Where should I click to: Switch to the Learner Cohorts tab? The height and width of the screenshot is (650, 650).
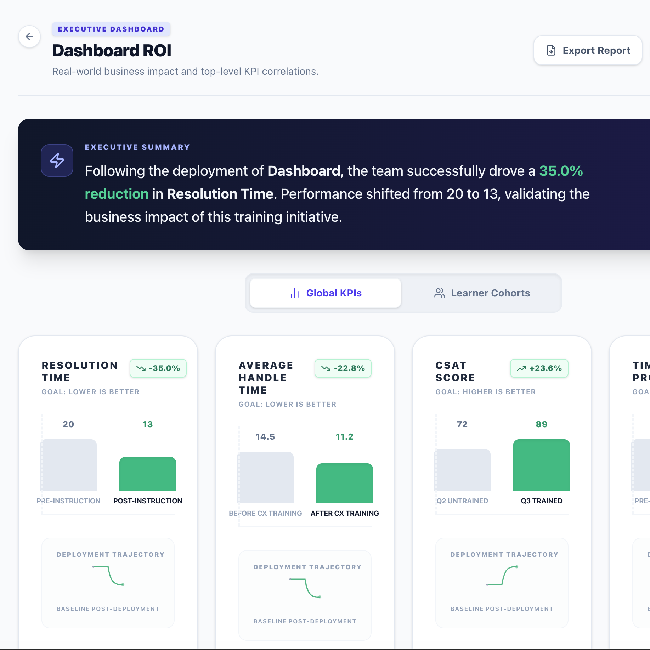(x=481, y=293)
